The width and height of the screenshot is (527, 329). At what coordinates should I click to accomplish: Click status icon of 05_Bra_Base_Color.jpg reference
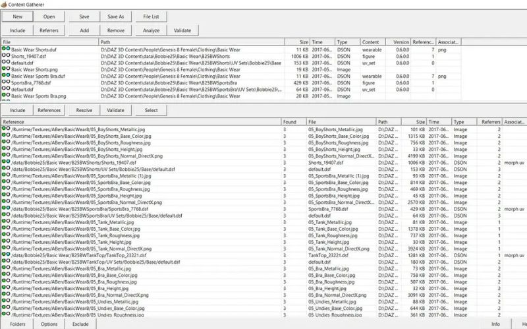pos(6,274)
